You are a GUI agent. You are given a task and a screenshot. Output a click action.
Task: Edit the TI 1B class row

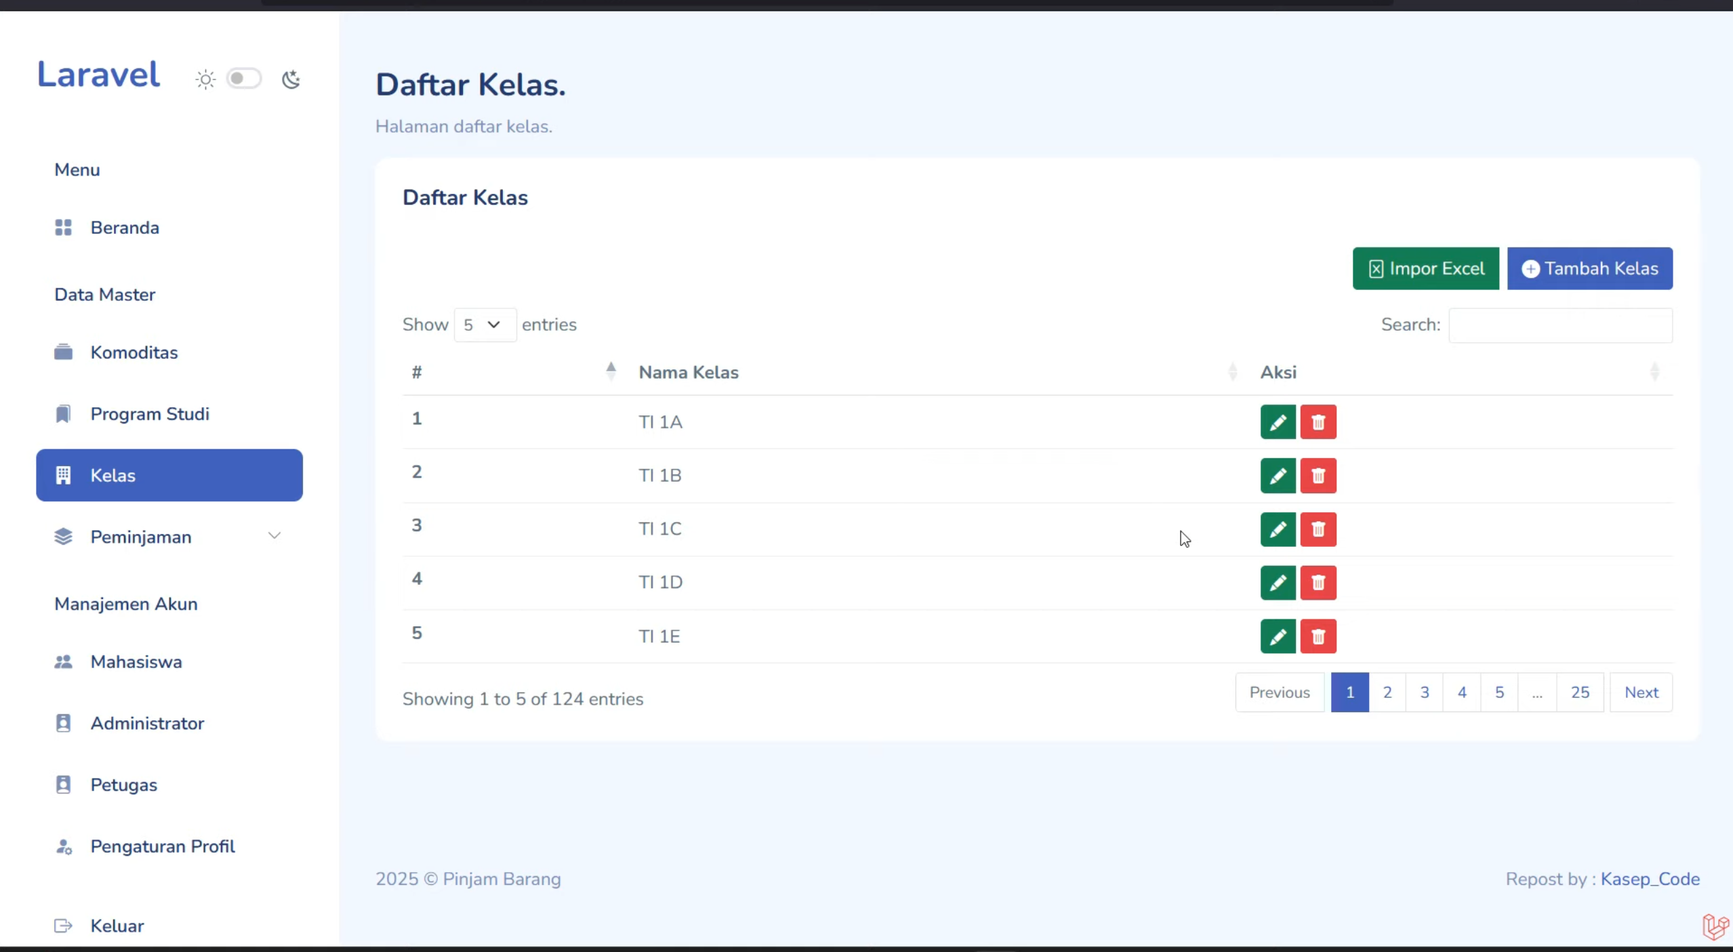pyautogui.click(x=1278, y=476)
